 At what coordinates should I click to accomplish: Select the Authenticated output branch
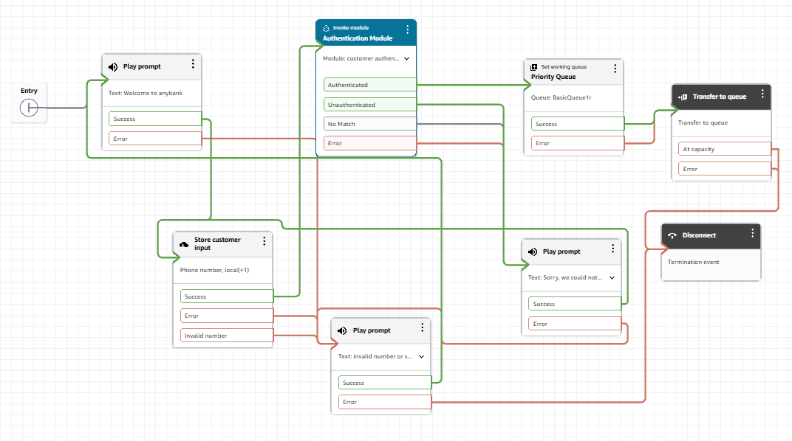pyautogui.click(x=369, y=85)
